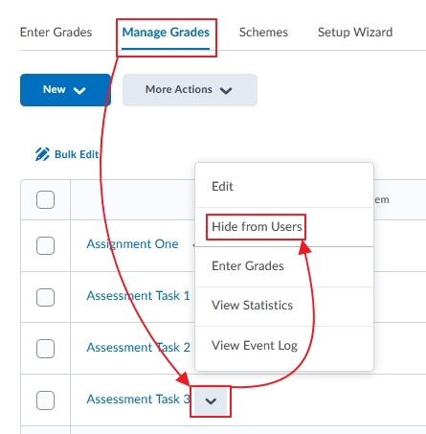426x434 pixels.
Task: Switch to the Manage Grades tab
Action: tap(166, 33)
